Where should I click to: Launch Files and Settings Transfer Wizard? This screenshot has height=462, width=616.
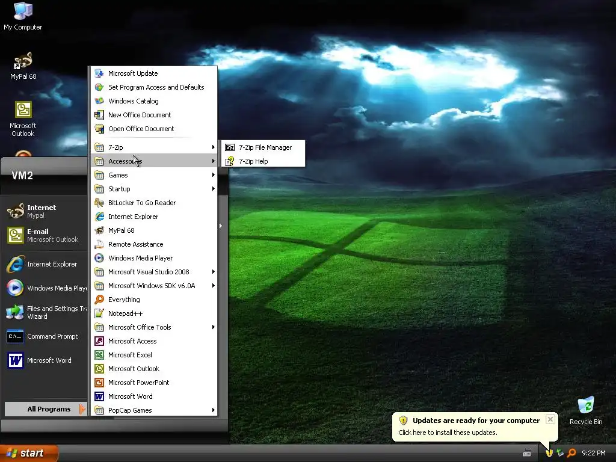(x=45, y=312)
